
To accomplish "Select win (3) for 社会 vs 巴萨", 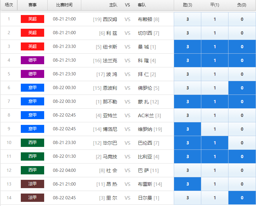I will coord(188,170).
